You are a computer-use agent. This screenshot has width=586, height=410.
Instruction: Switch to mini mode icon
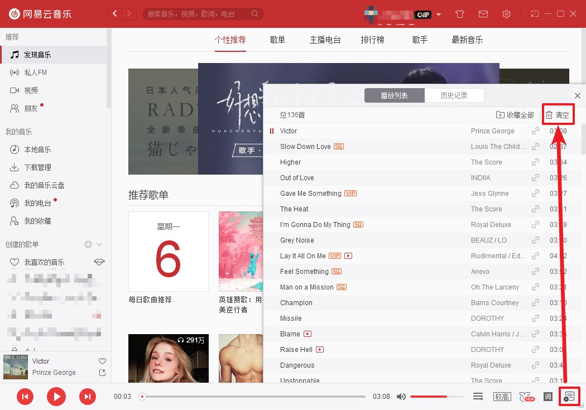pos(535,14)
